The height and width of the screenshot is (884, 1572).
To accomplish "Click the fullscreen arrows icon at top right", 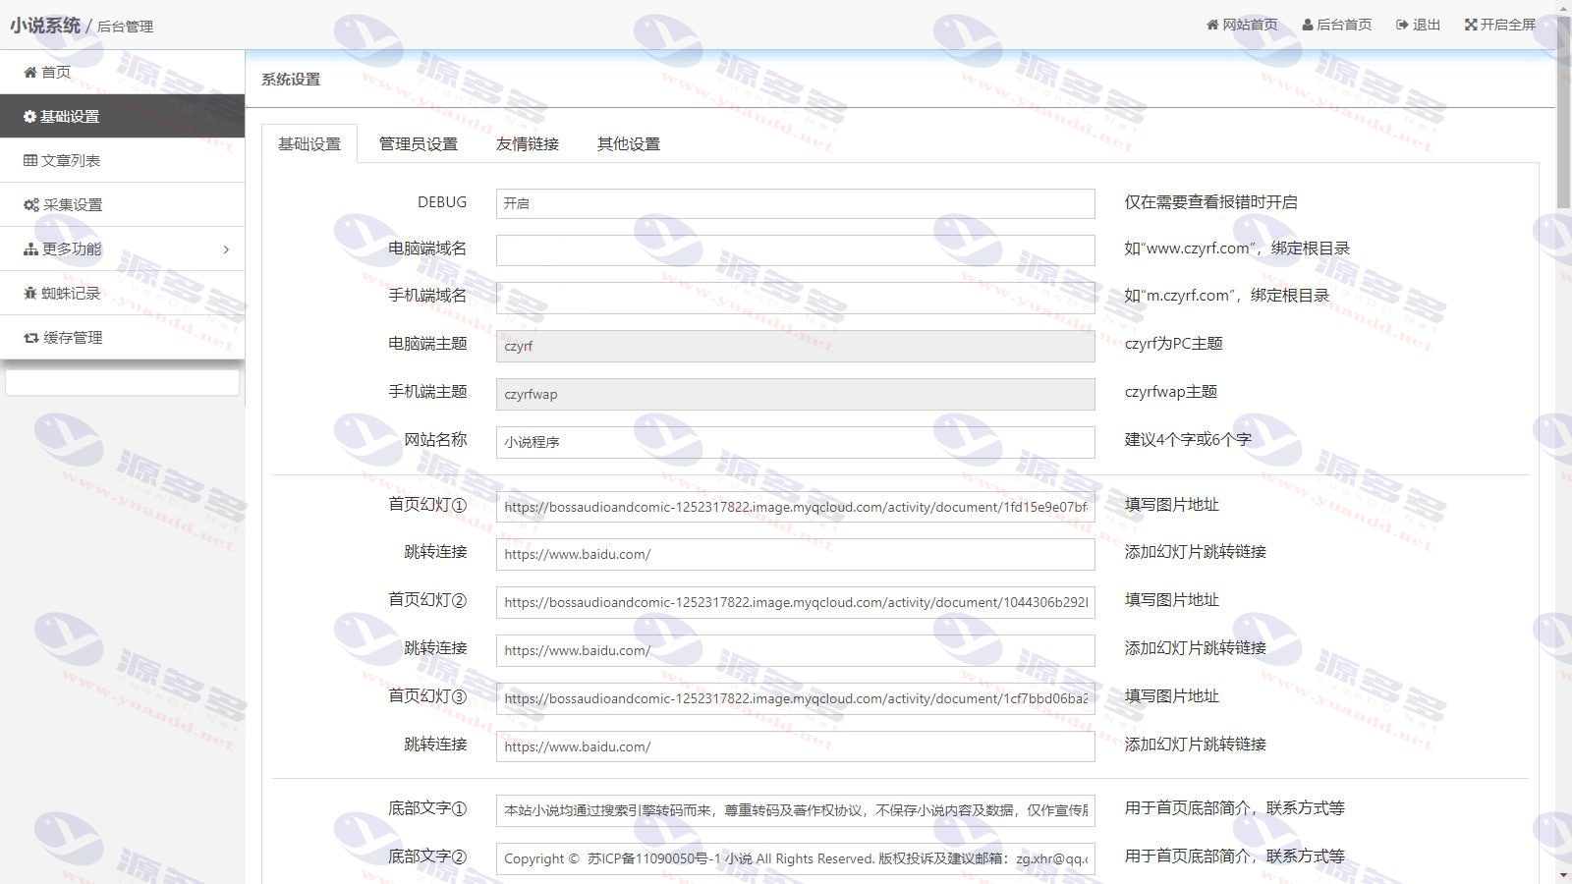I will click(x=1471, y=25).
